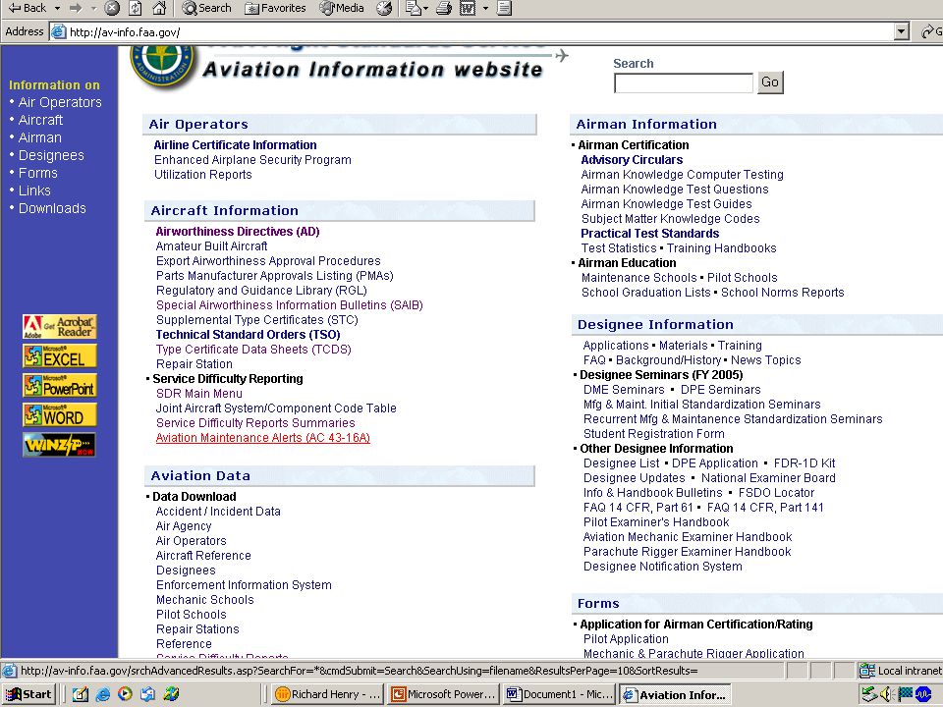
Task: Click the History clock icon
Action: (x=384, y=8)
